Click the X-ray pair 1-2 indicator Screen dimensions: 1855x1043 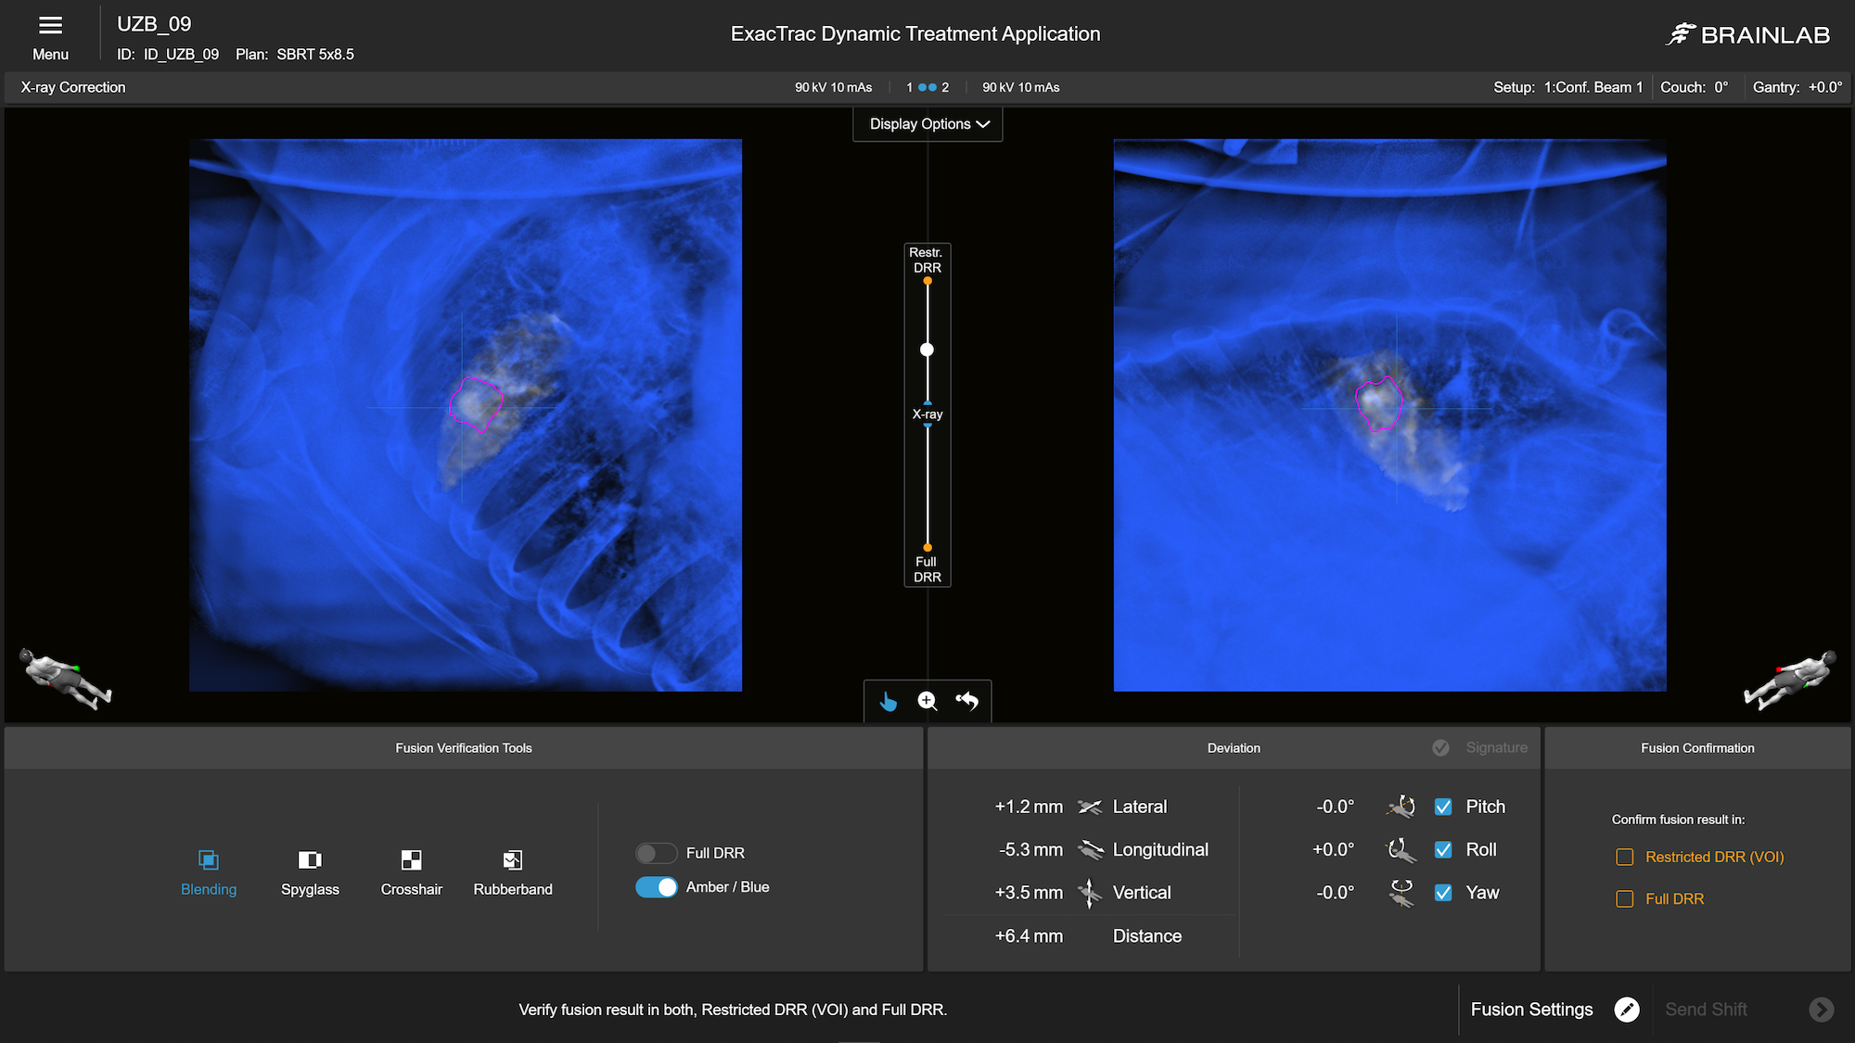click(927, 87)
